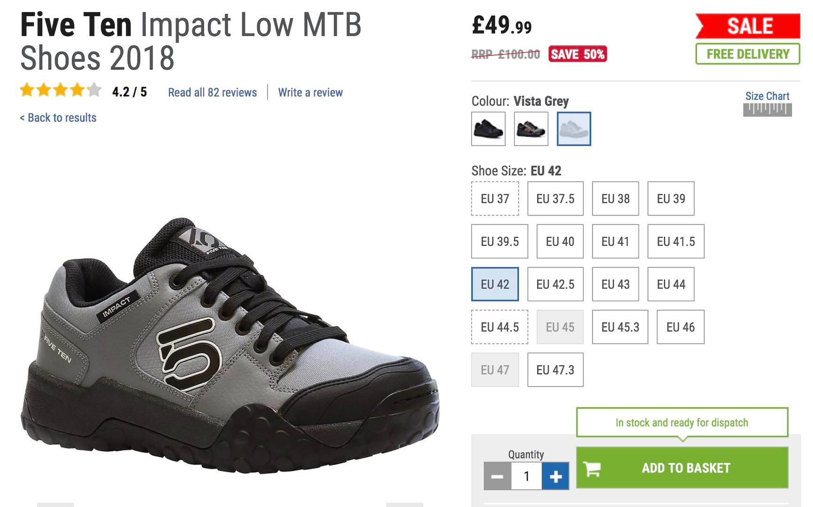Viewport: 813px width, 507px height.
Task: Pick shoe size EU 46
Action: tap(680, 327)
